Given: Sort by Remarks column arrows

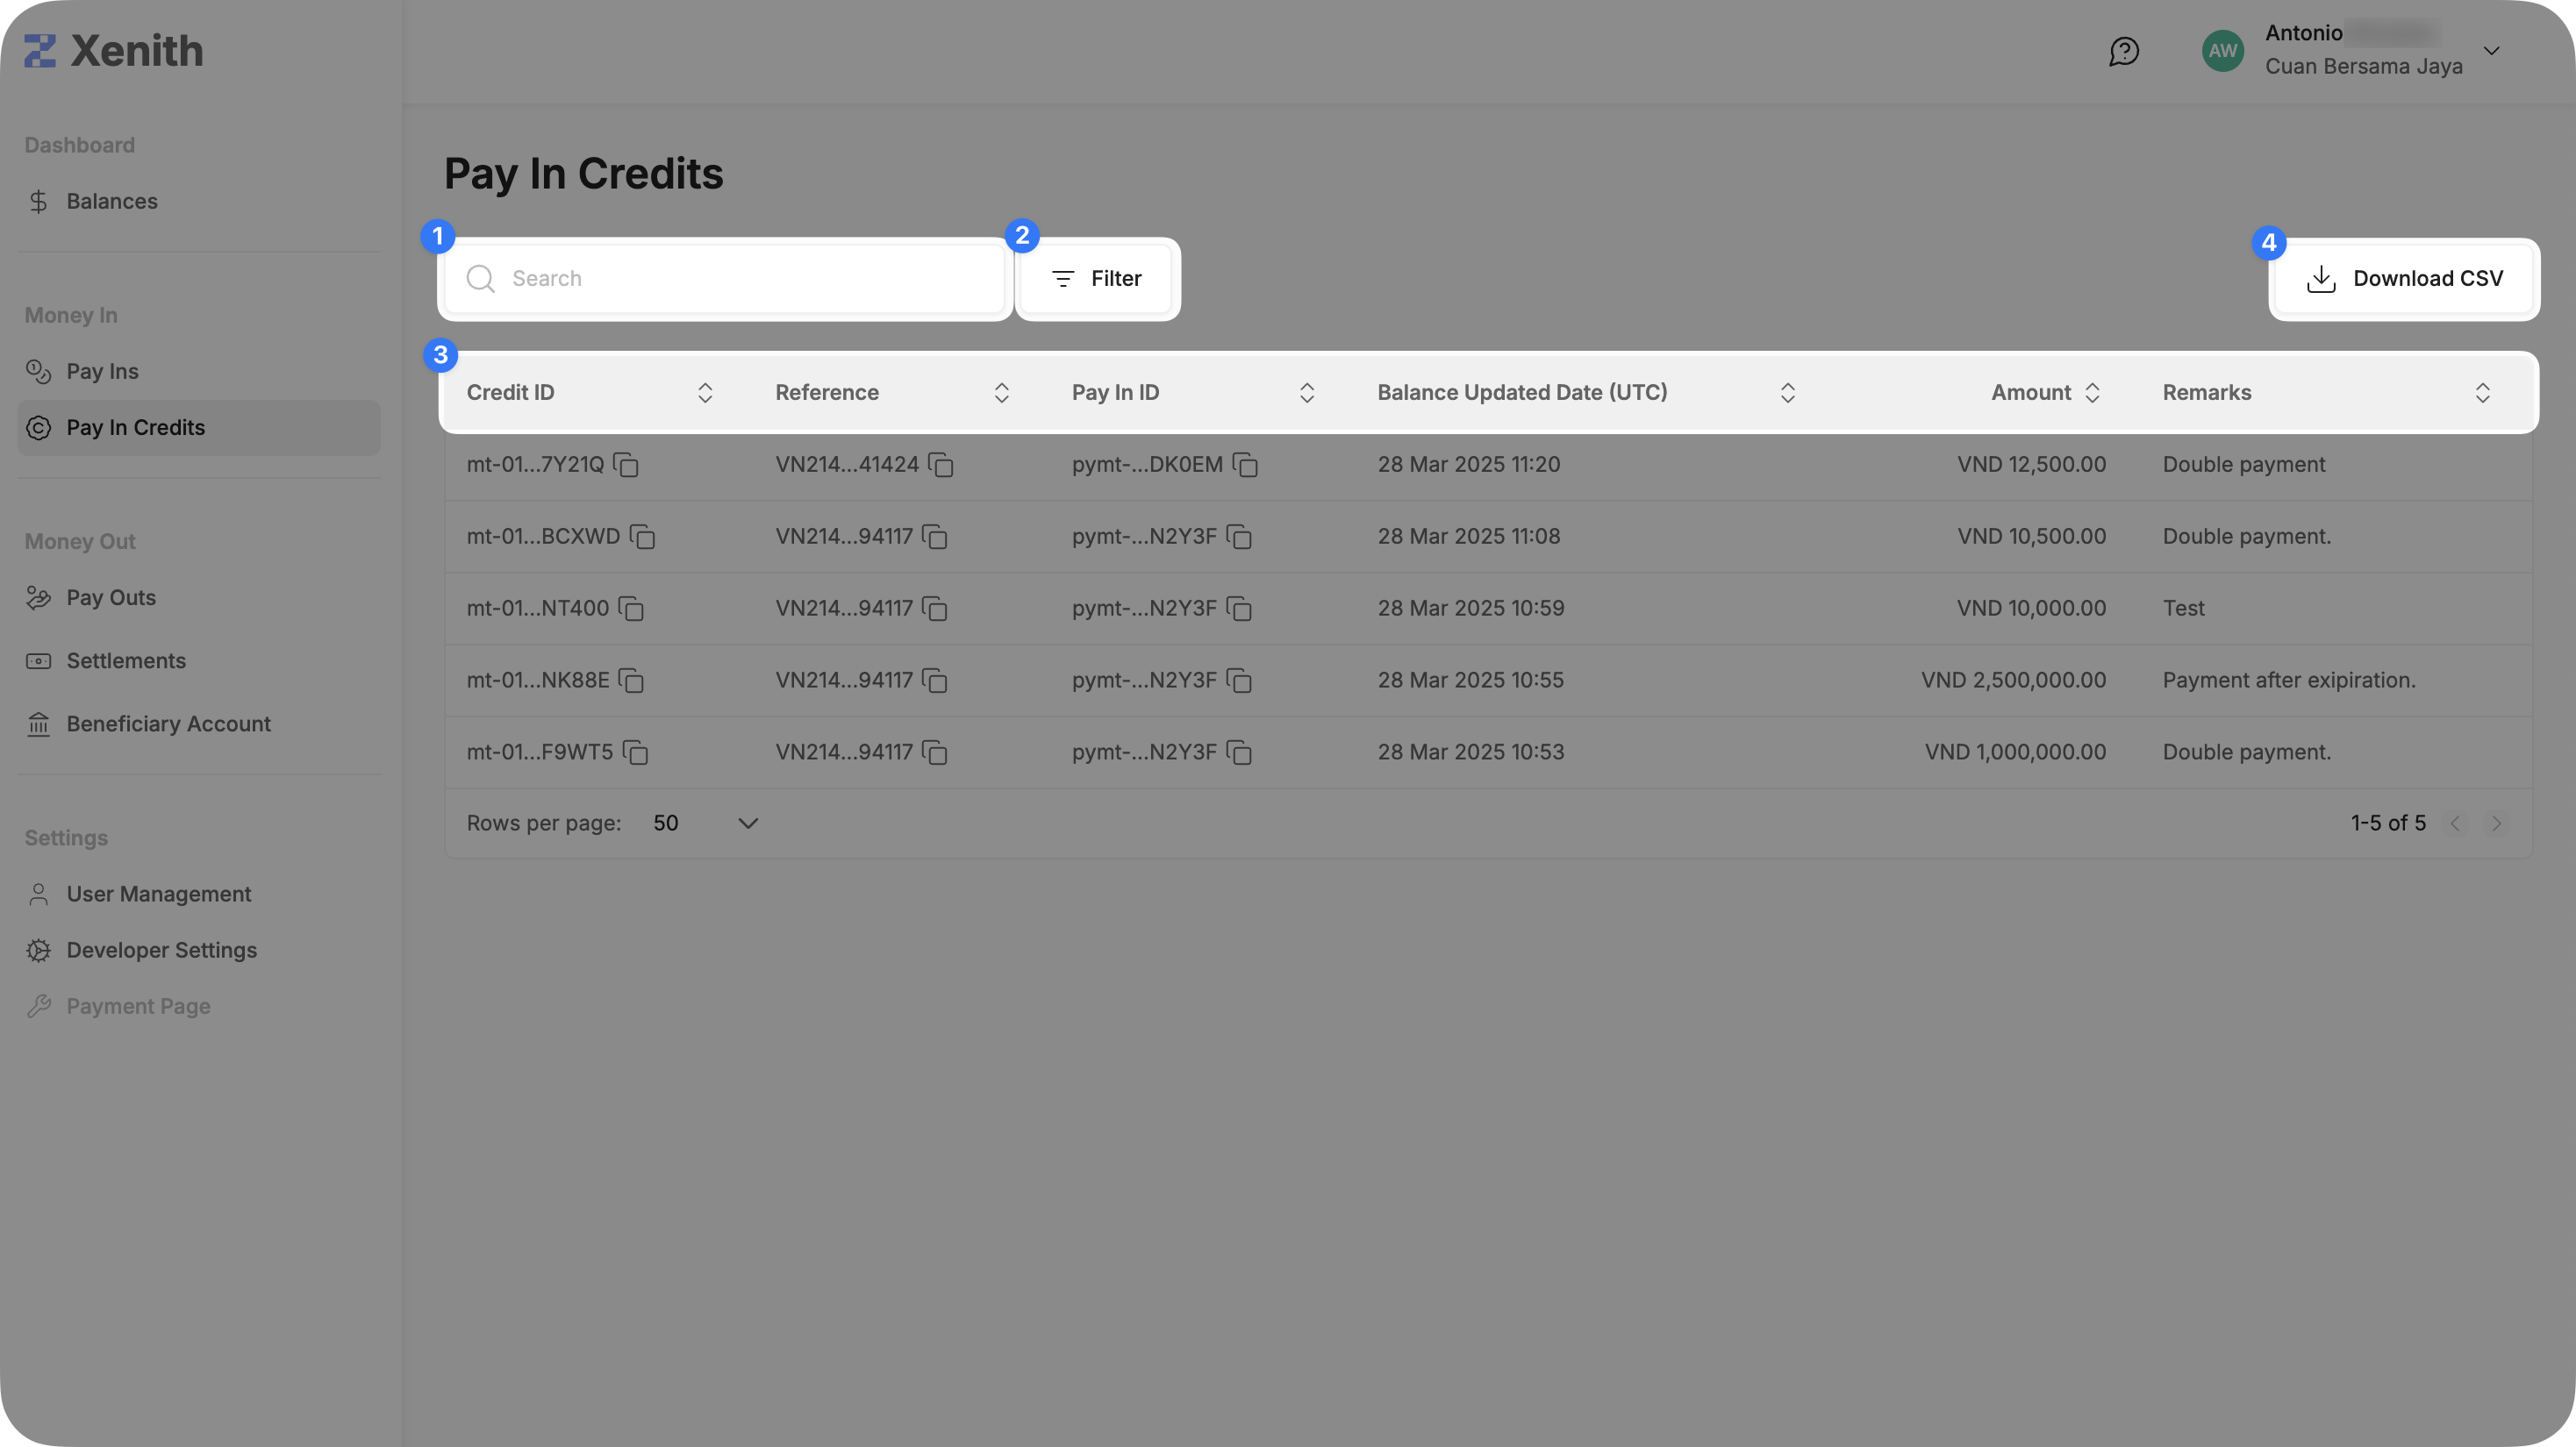Looking at the screenshot, I should pyautogui.click(x=2482, y=393).
